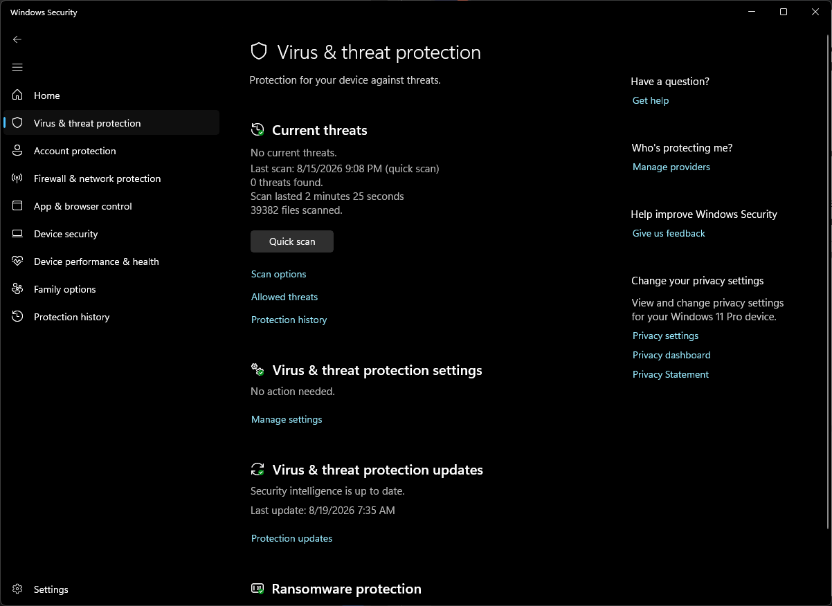
Task: Click the 'Who's protecting me?' heading
Action: [682, 148]
